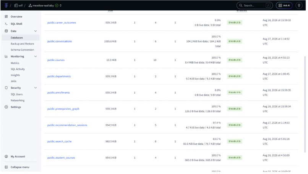The image size is (308, 174).
Task: Open the cluster switcher arrows
Action: (60, 5)
